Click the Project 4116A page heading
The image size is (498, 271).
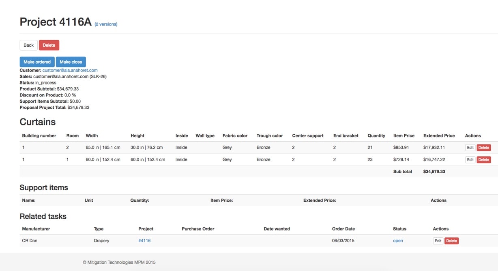click(x=56, y=22)
